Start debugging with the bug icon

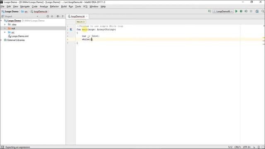[x=241, y=11]
